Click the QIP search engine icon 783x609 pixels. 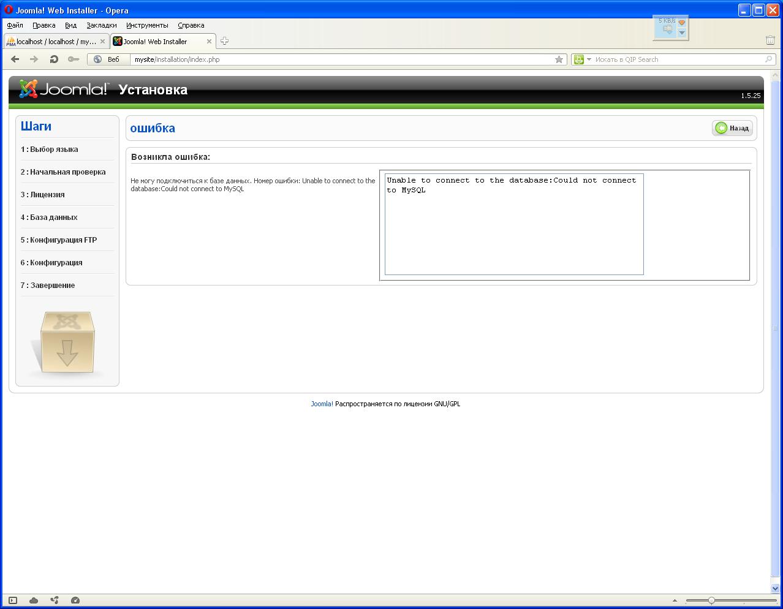click(x=578, y=59)
